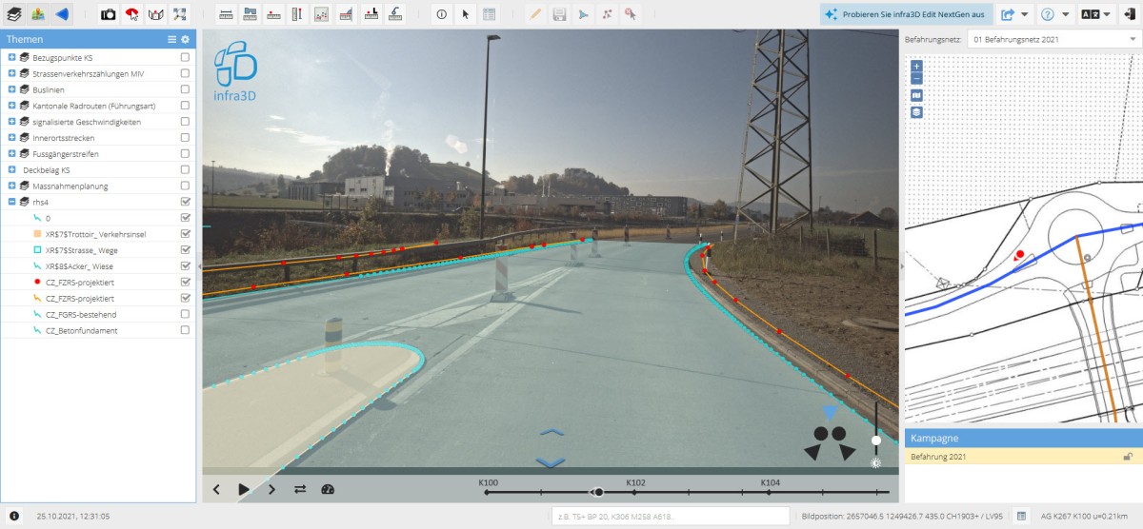
Task: Click the panorama view icon
Action: pyautogui.click(x=156, y=14)
